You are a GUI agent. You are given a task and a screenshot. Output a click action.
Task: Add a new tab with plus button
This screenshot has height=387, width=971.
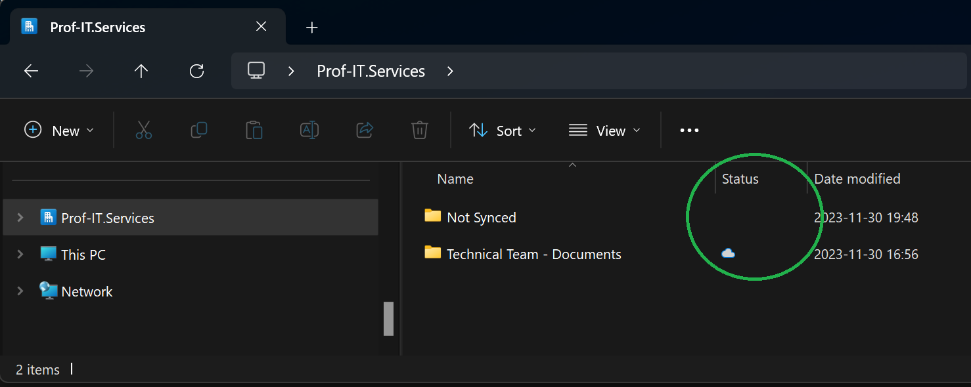312,27
